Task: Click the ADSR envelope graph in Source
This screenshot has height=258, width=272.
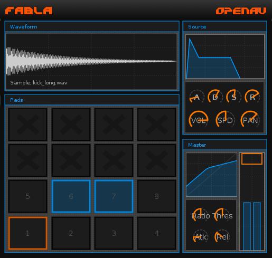Action: (225, 56)
